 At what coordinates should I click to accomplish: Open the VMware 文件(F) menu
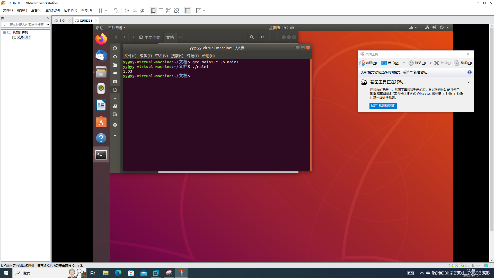pyautogui.click(x=8, y=10)
